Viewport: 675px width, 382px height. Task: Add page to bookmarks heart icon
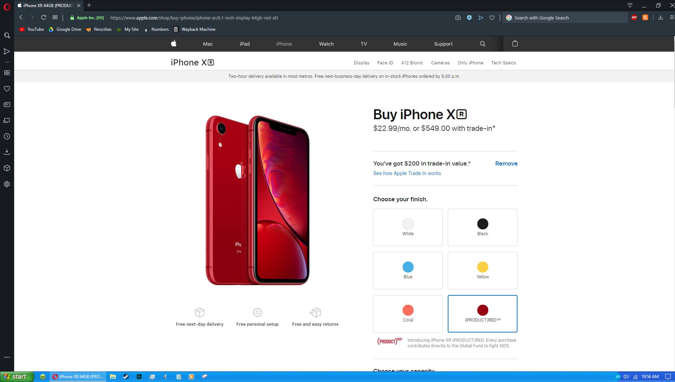492,18
